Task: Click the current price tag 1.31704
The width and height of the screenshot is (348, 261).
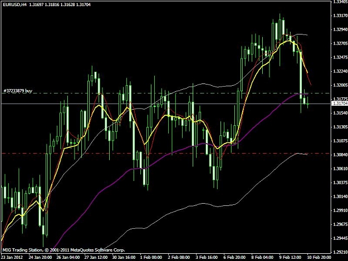Action: pyautogui.click(x=340, y=104)
